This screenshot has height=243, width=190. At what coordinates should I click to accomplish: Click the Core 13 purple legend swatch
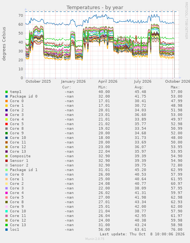[x=6, y=152]
